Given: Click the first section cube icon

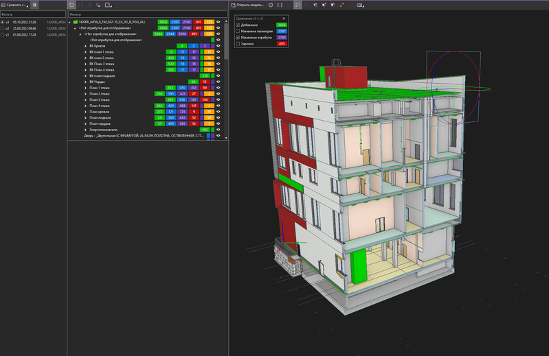Looking at the screenshot, I should [315, 5].
